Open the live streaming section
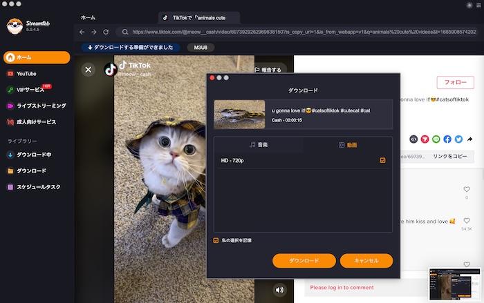This screenshot has width=484, height=303. (x=37, y=106)
